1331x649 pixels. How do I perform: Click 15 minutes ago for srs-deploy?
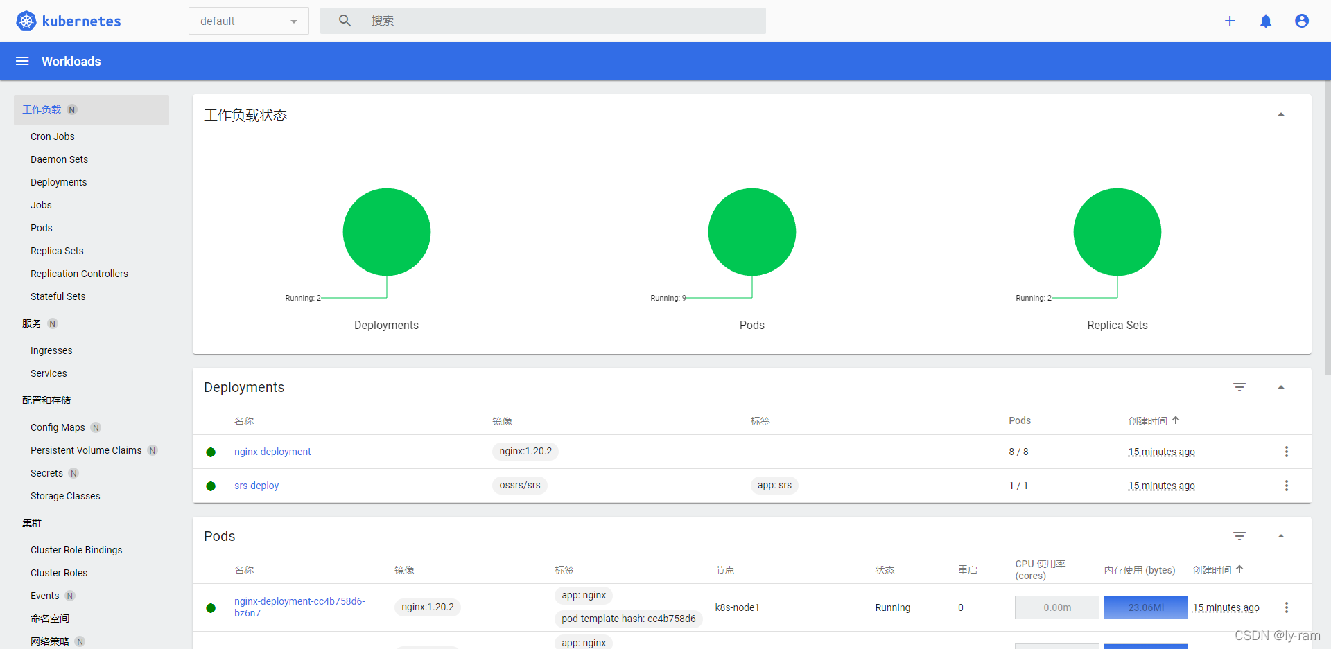[1162, 486]
